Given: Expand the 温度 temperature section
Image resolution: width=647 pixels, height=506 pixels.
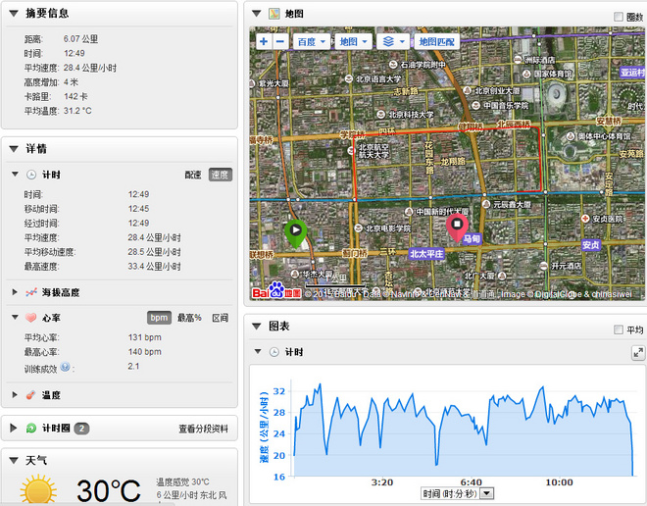Looking at the screenshot, I should coord(16,395).
